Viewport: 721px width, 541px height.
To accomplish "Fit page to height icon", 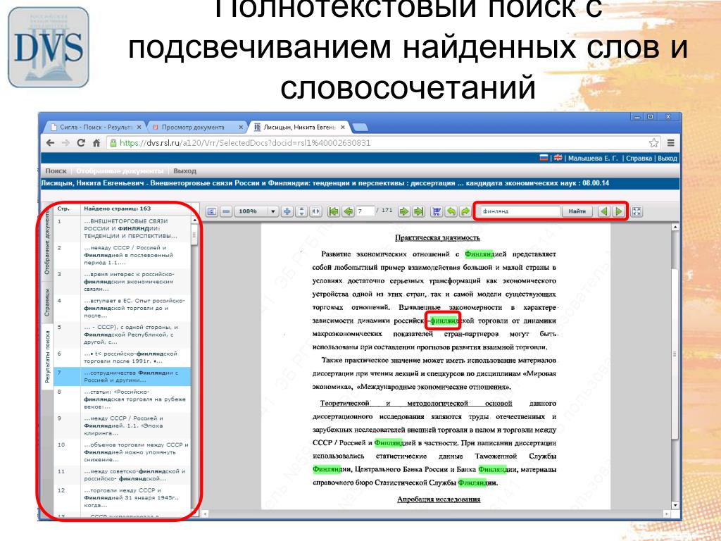I will 301,211.
